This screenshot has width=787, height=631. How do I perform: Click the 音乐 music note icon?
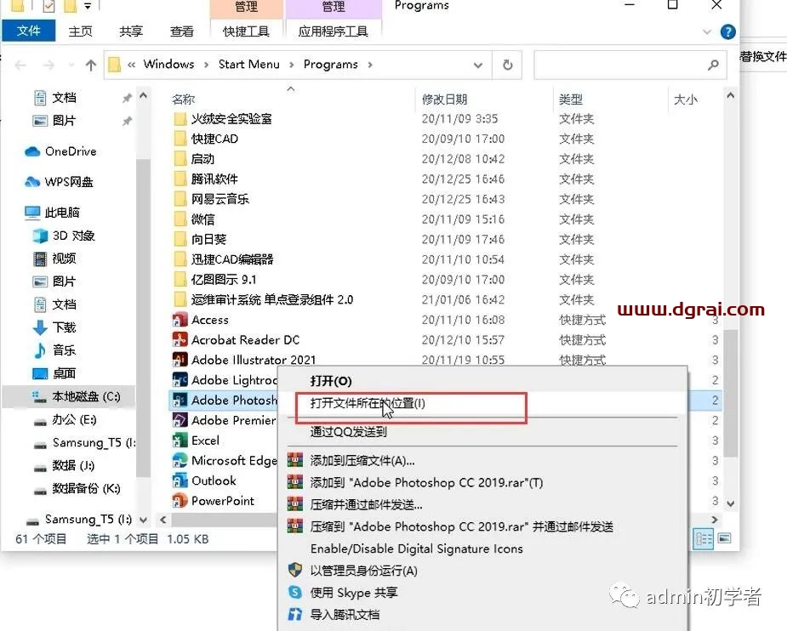point(40,350)
